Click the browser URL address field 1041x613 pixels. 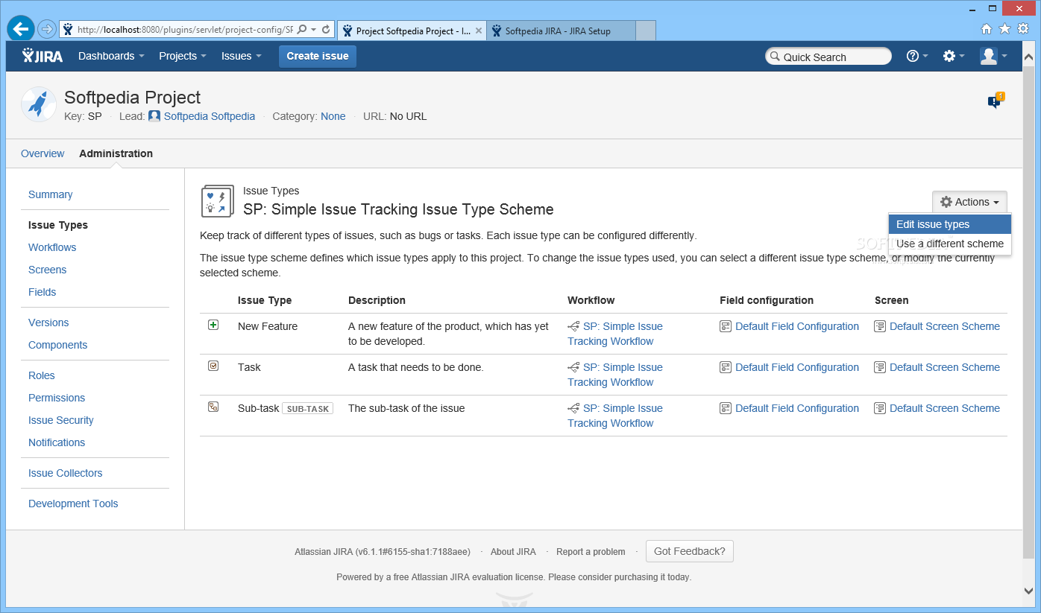pos(185,30)
